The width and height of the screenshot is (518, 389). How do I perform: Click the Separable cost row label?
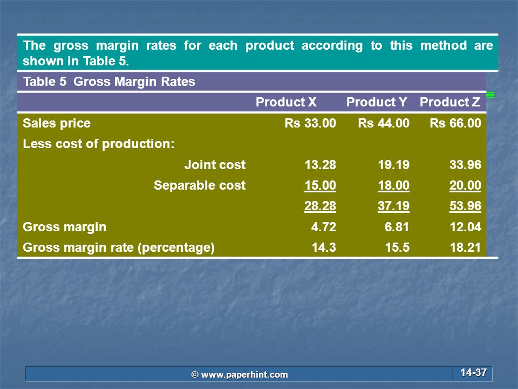coord(200,185)
